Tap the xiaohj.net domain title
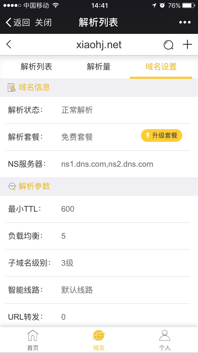This screenshot has width=198, height=353. pos(99,45)
